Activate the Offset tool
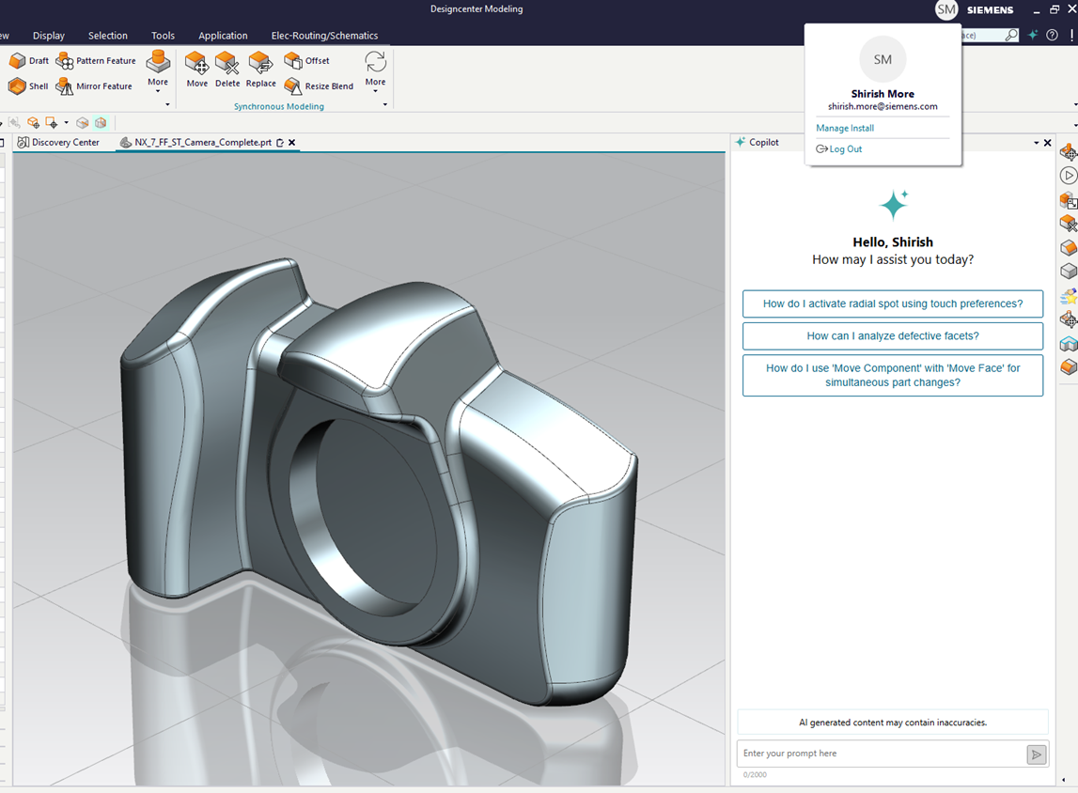The width and height of the screenshot is (1078, 793). tap(306, 61)
